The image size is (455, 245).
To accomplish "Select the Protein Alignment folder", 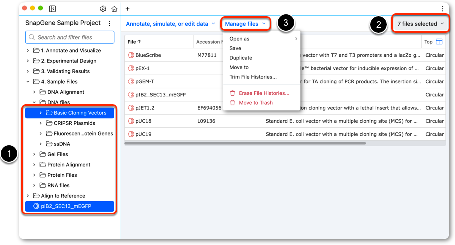I will click(69, 165).
